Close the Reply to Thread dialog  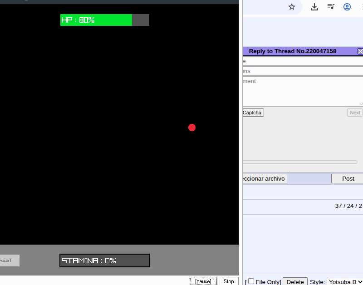coord(360,51)
